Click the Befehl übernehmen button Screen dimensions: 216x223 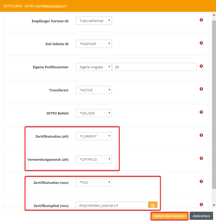[x=169, y=216]
